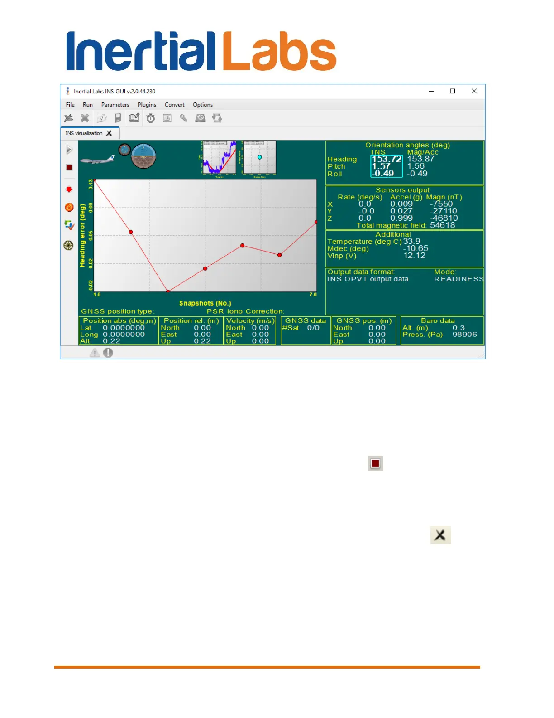
Task: Click the green-blue arrows checkmark icon
Action: point(69,225)
